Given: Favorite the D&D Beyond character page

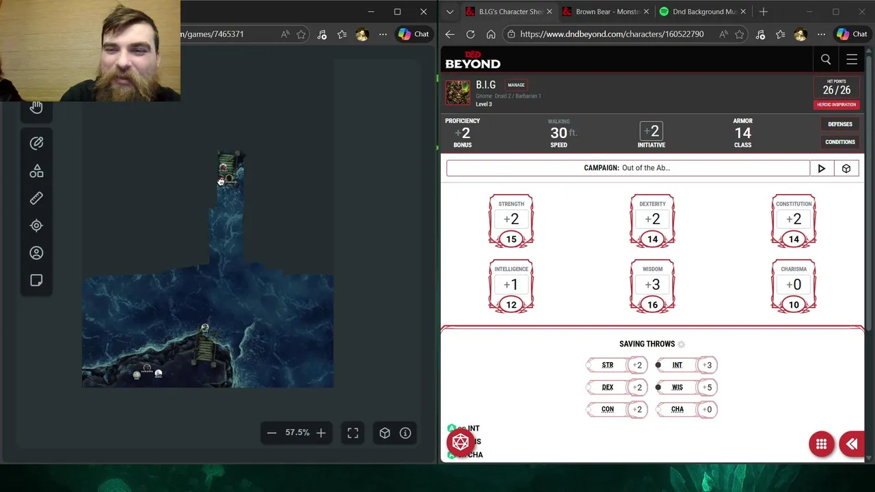Looking at the screenshot, I should point(739,34).
